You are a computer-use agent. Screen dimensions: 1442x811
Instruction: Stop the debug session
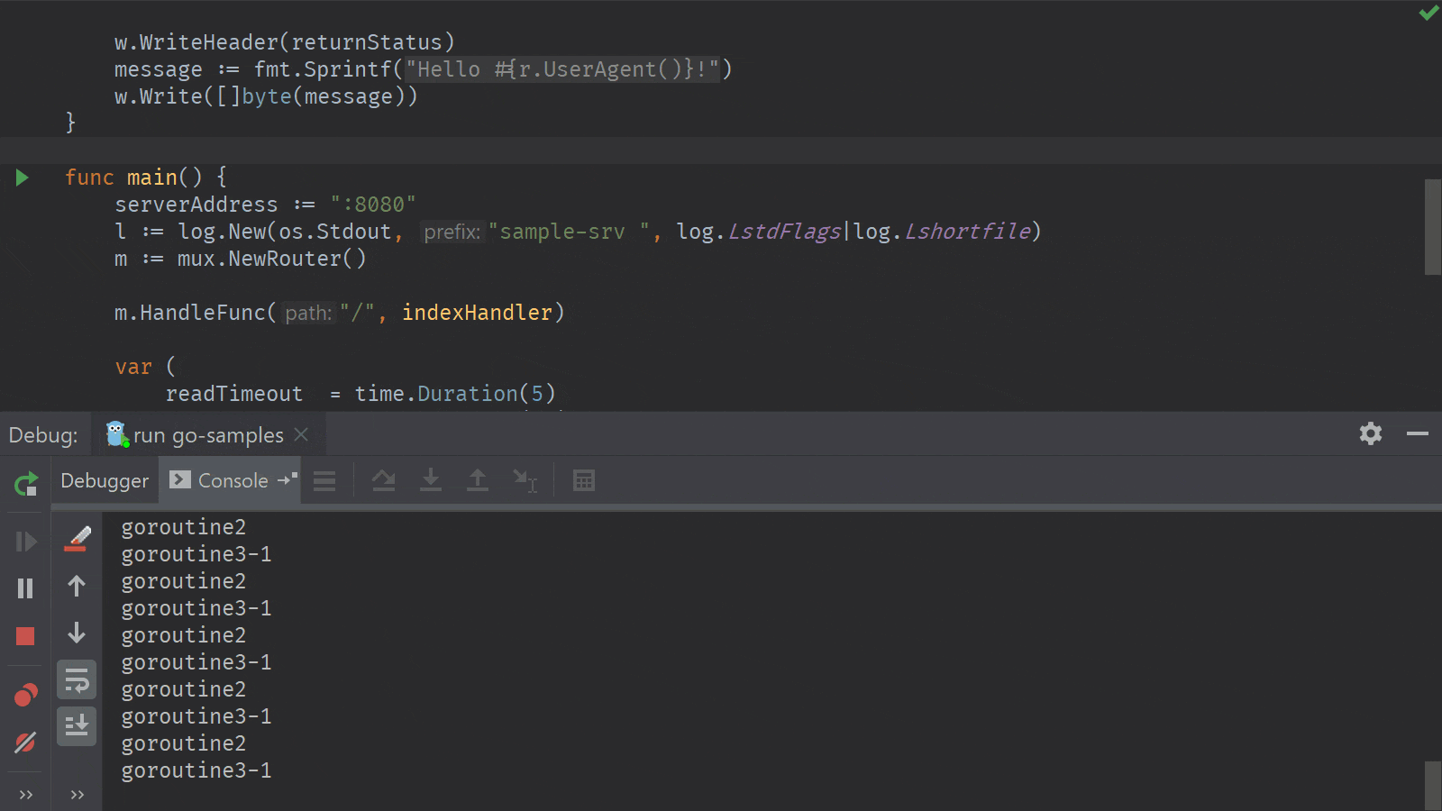[x=25, y=636]
